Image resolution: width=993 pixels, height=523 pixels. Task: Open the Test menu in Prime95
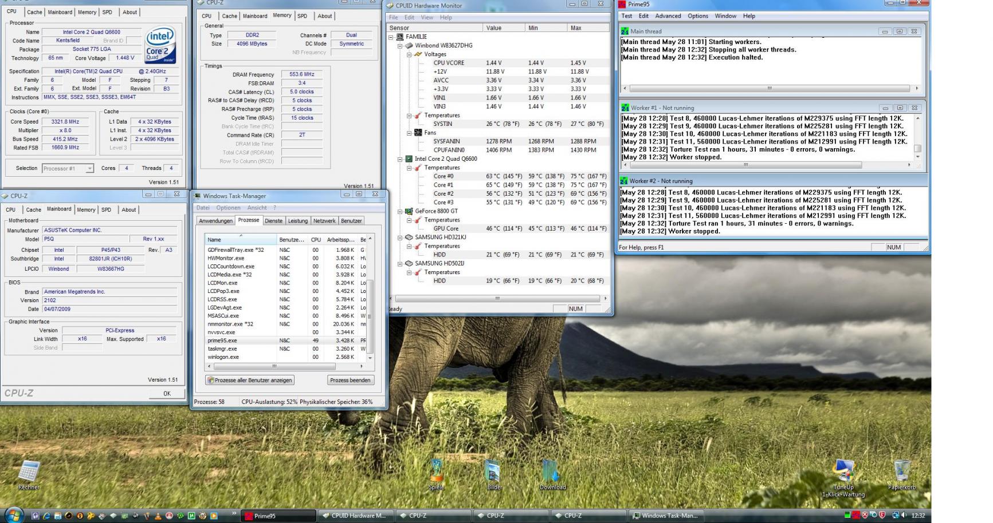point(627,16)
